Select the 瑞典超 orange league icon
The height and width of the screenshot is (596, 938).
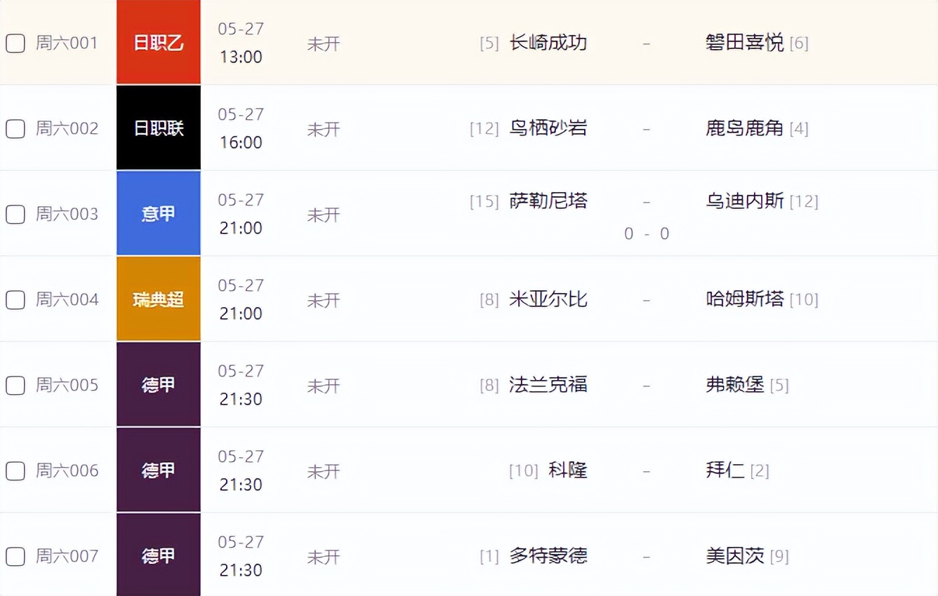pyautogui.click(x=158, y=298)
